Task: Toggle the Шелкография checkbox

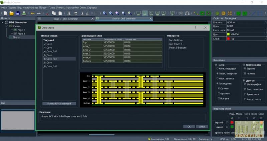Action: coord(246,84)
